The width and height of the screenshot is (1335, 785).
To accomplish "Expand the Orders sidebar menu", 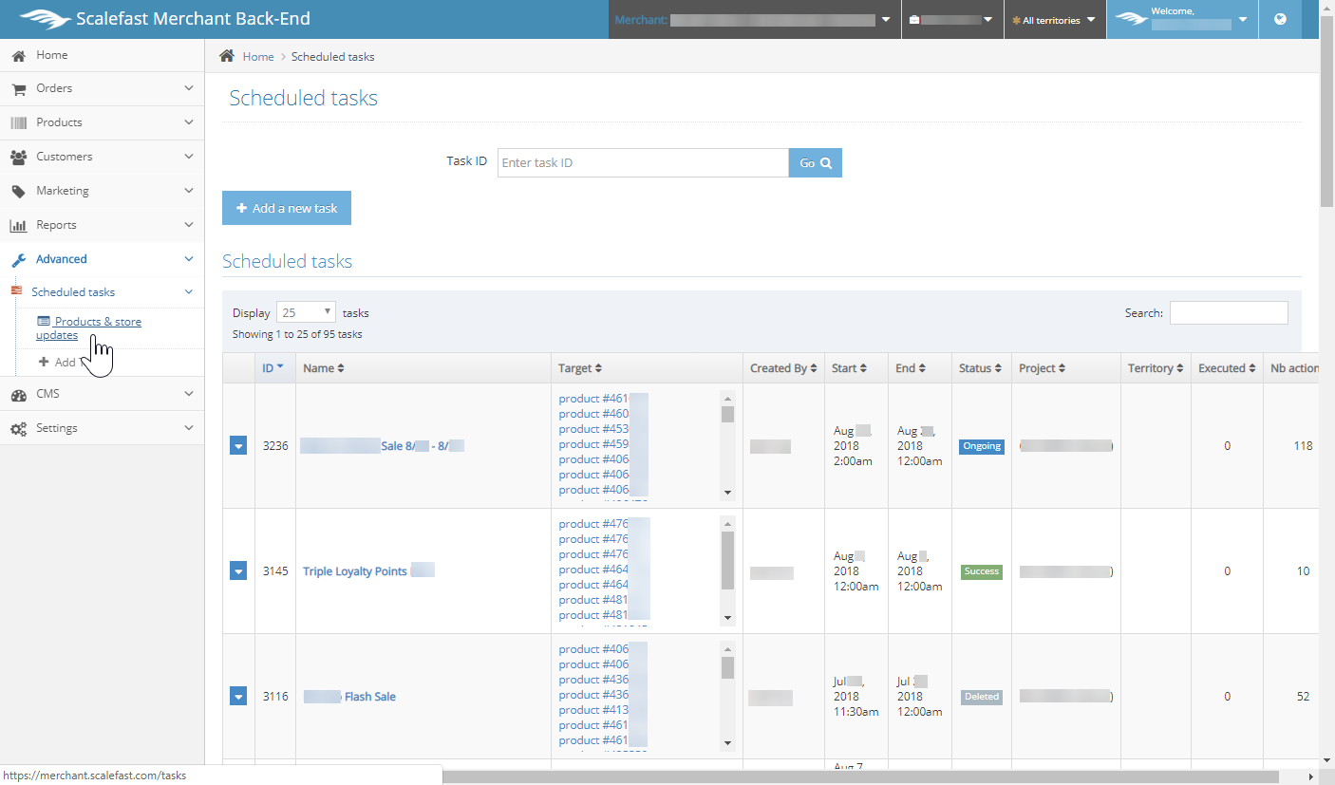I will click(x=102, y=88).
